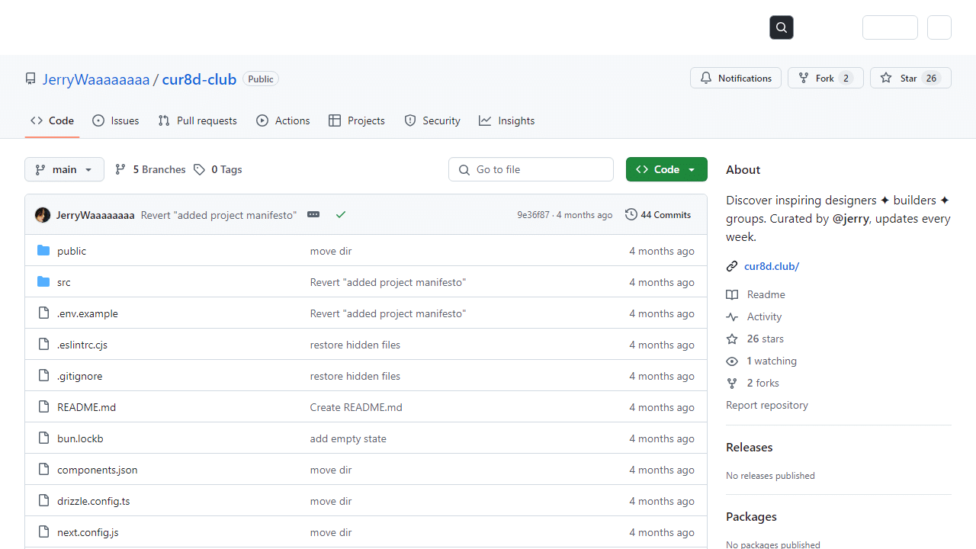The image size is (976, 549).
Task: Open 'restore hidden files' commit for .gitignore
Action: (355, 376)
